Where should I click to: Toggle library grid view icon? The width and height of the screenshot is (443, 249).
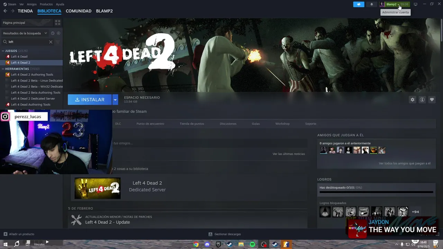57,22
